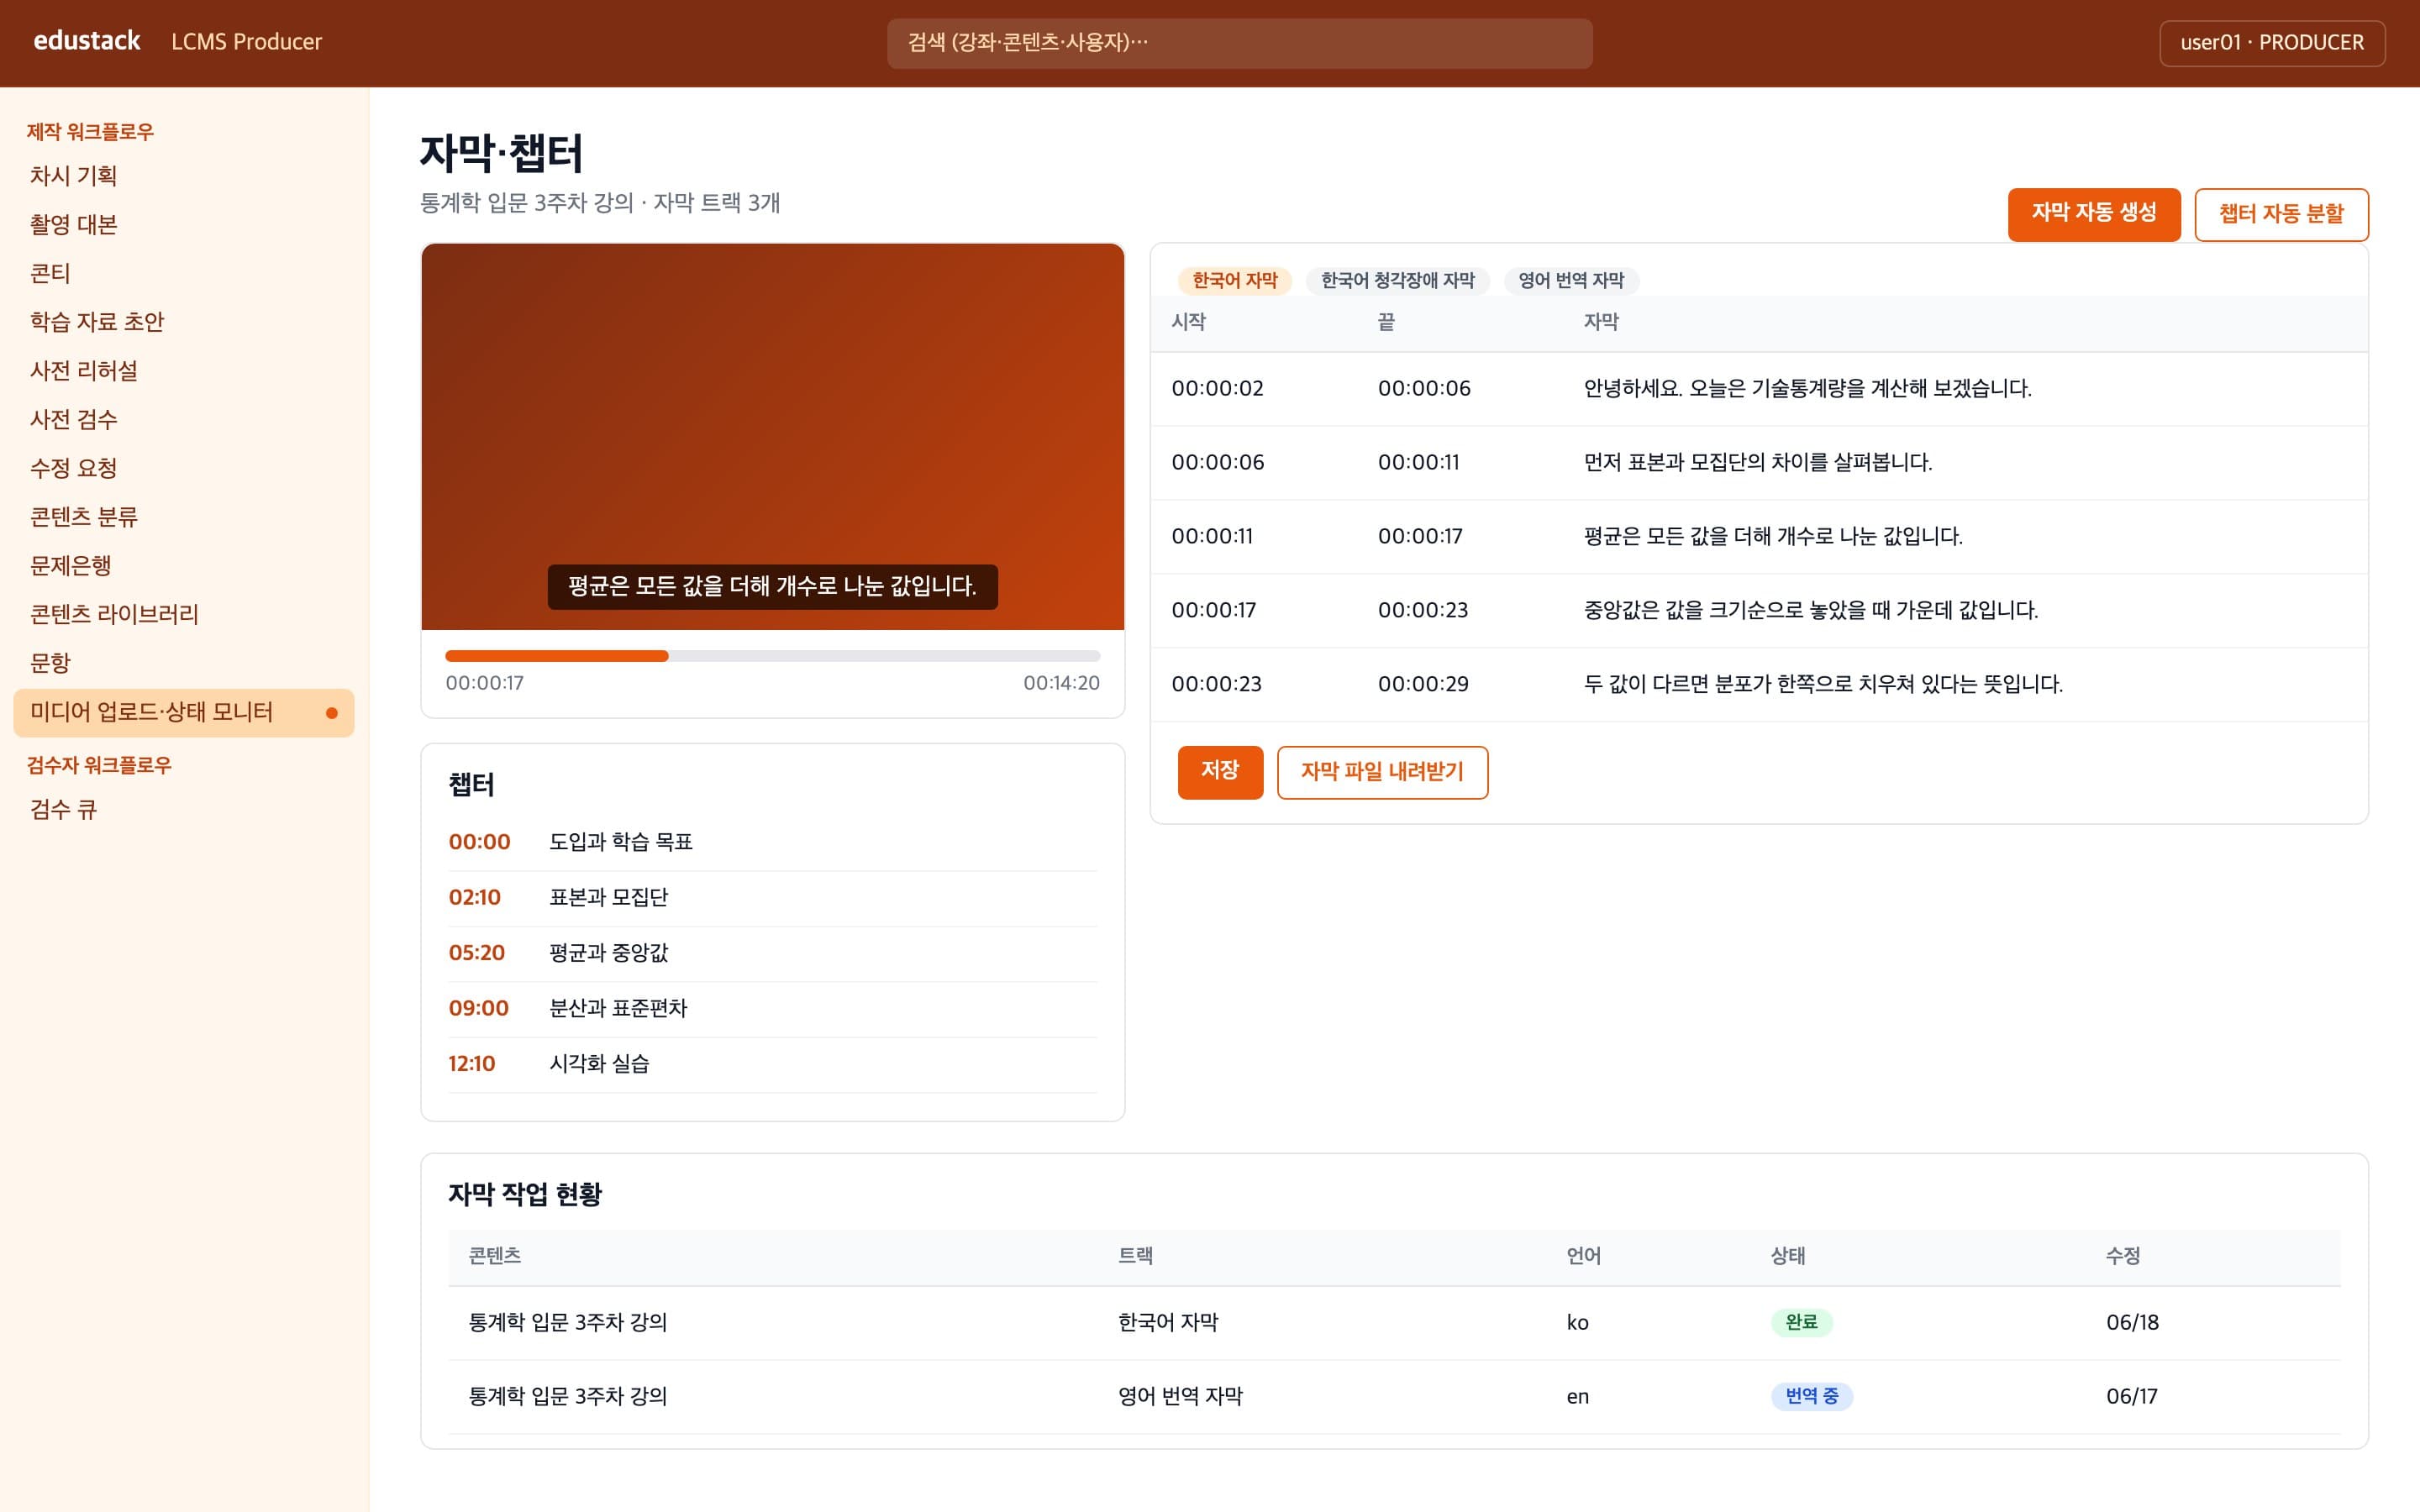The image size is (2420, 1512).
Task: Click the subtitle overlay in the video
Action: (x=773, y=587)
